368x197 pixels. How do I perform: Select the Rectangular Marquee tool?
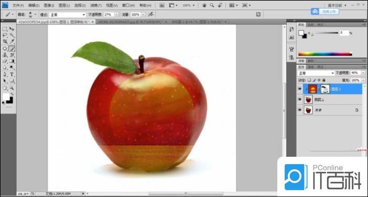tap(5, 29)
